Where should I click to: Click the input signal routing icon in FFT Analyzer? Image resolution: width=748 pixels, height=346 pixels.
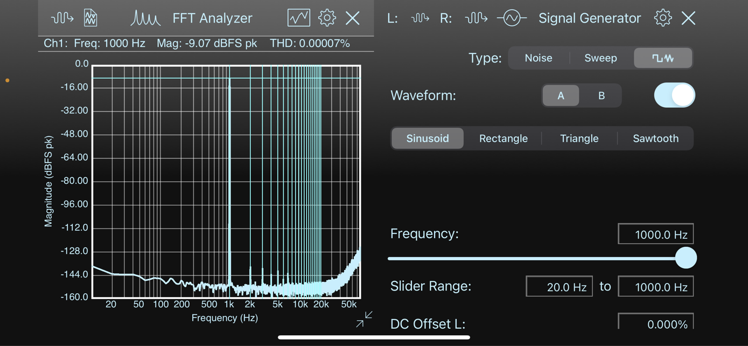(x=61, y=18)
